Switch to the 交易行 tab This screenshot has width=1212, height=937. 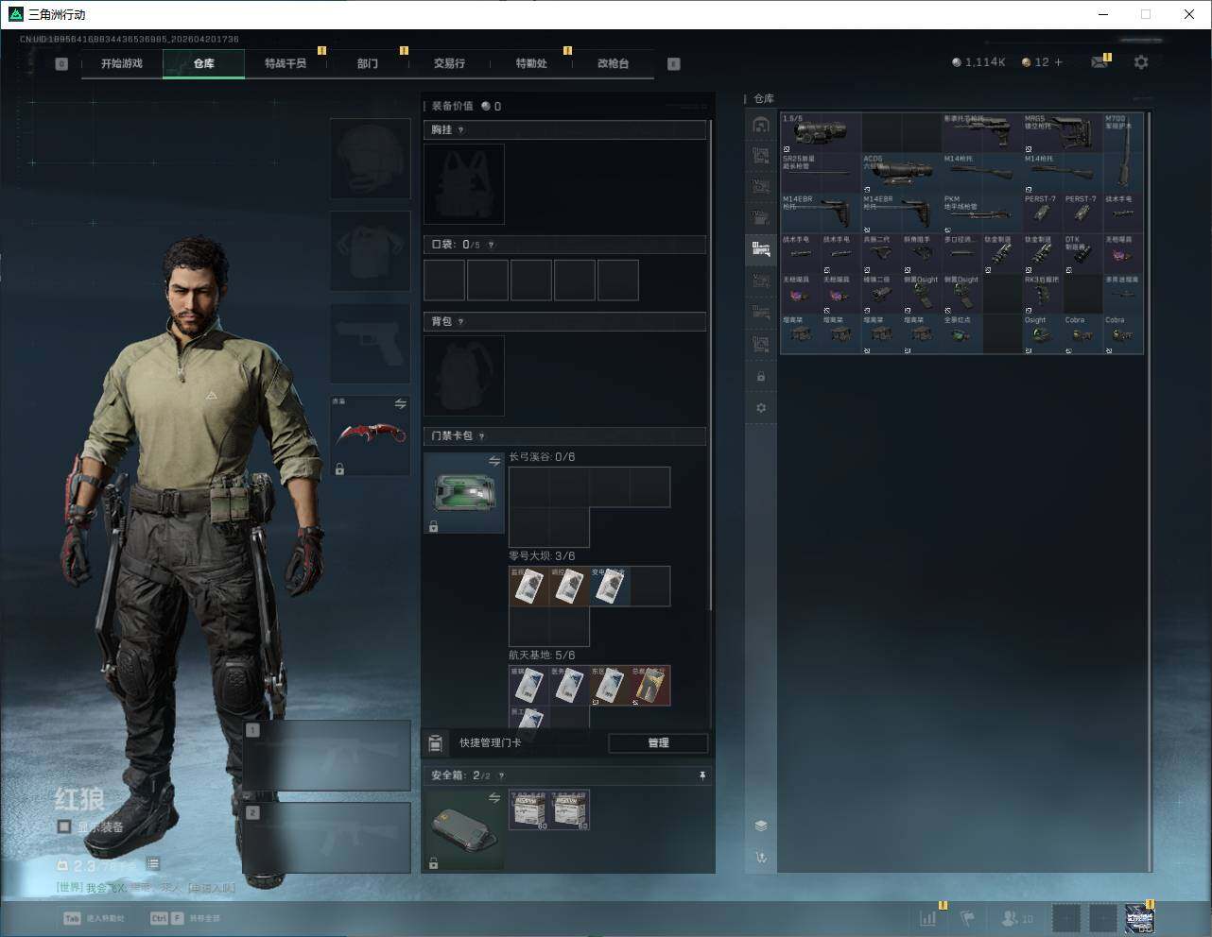449,63
